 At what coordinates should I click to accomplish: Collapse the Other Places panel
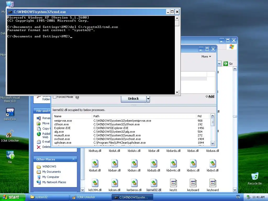coord(73,159)
